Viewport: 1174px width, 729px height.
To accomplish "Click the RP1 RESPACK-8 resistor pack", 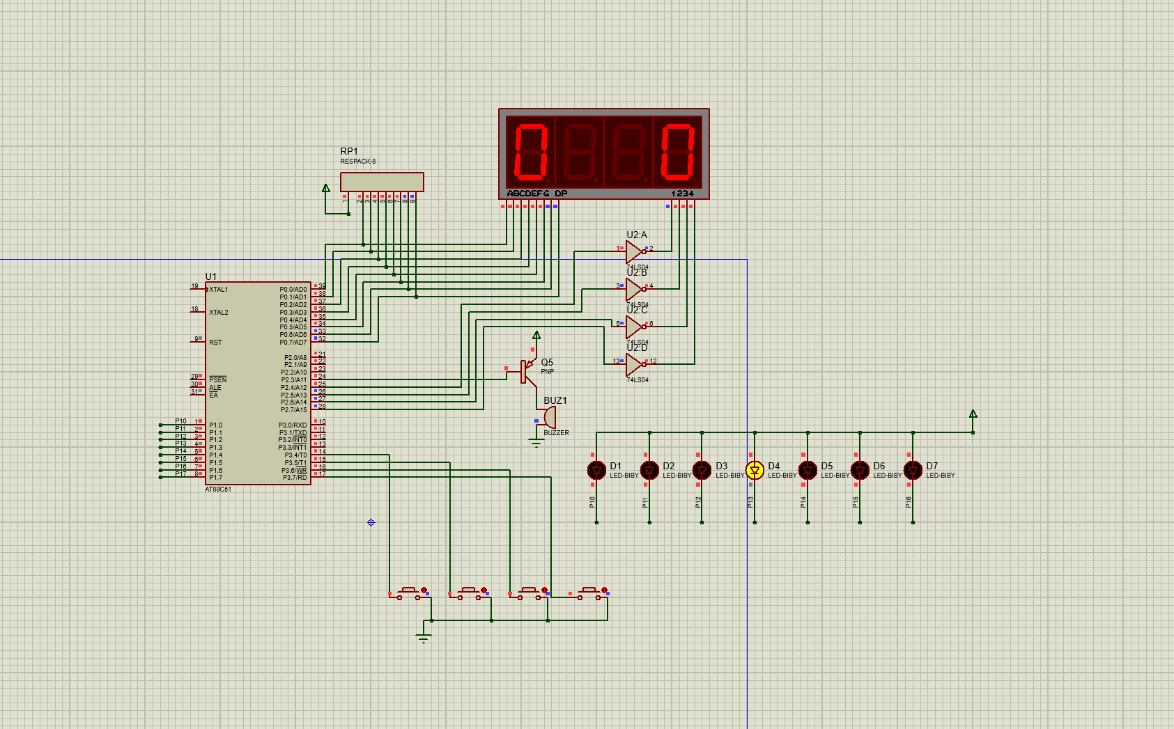I will (x=381, y=182).
